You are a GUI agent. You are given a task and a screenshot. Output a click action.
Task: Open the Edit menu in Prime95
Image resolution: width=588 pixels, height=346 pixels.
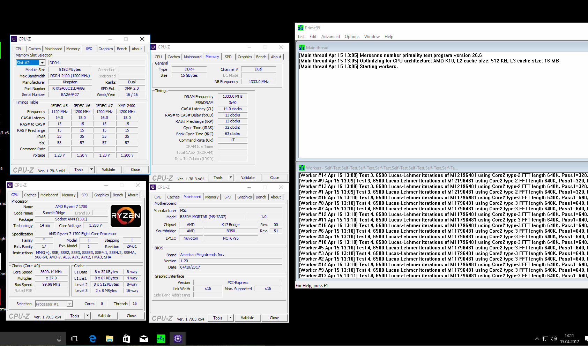[x=313, y=37]
